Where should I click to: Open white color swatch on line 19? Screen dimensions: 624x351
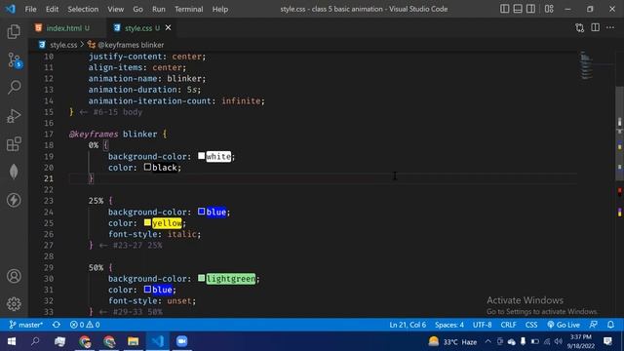(x=202, y=156)
